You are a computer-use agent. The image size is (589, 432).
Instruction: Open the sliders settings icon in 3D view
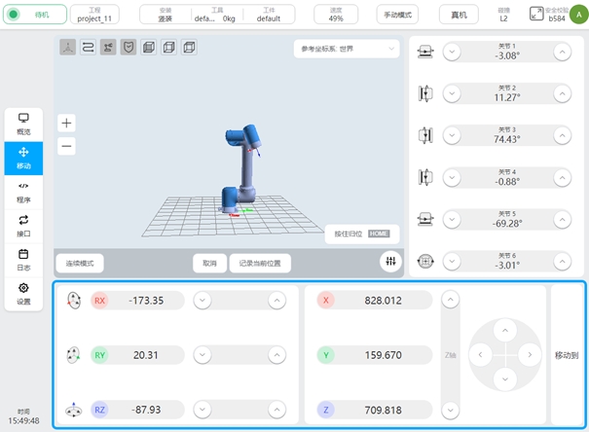[389, 262]
